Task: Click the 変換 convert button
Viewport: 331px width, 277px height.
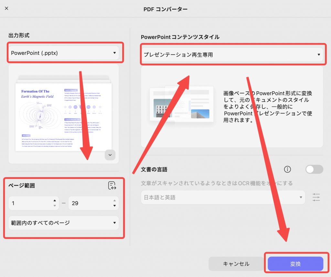Action: point(295,264)
